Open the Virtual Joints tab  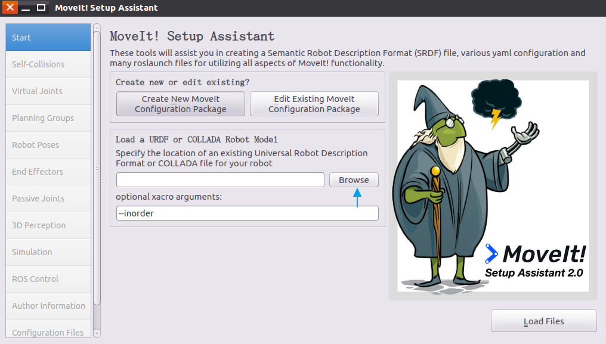[48, 91]
